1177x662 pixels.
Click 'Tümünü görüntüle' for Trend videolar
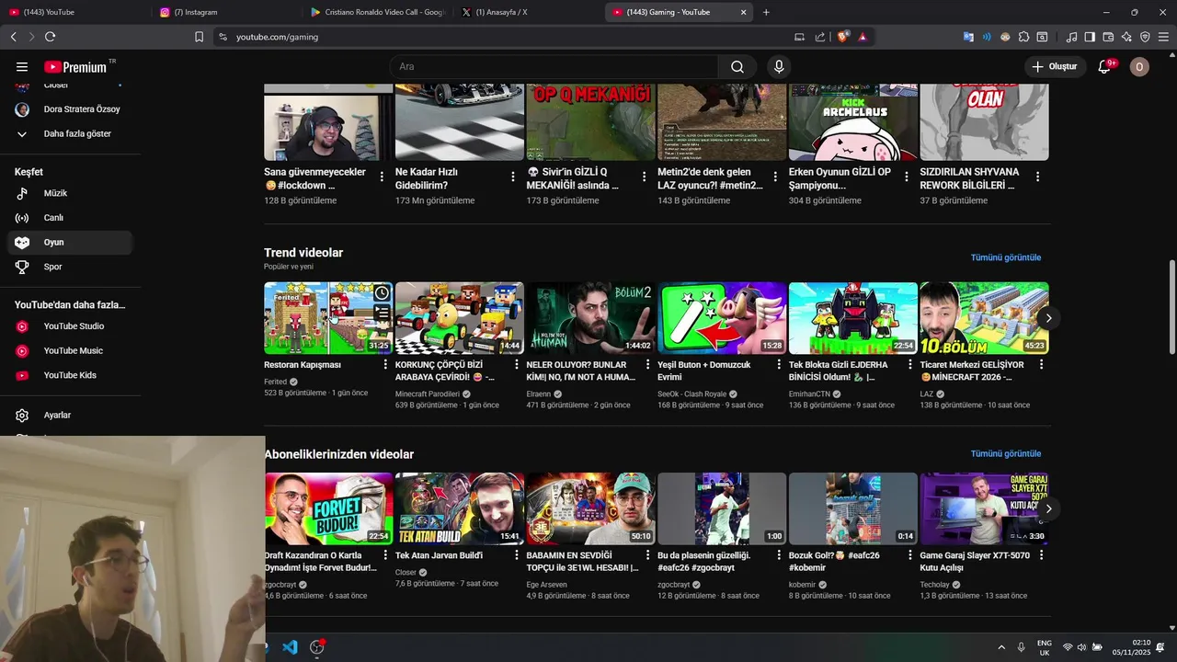[x=1006, y=257]
